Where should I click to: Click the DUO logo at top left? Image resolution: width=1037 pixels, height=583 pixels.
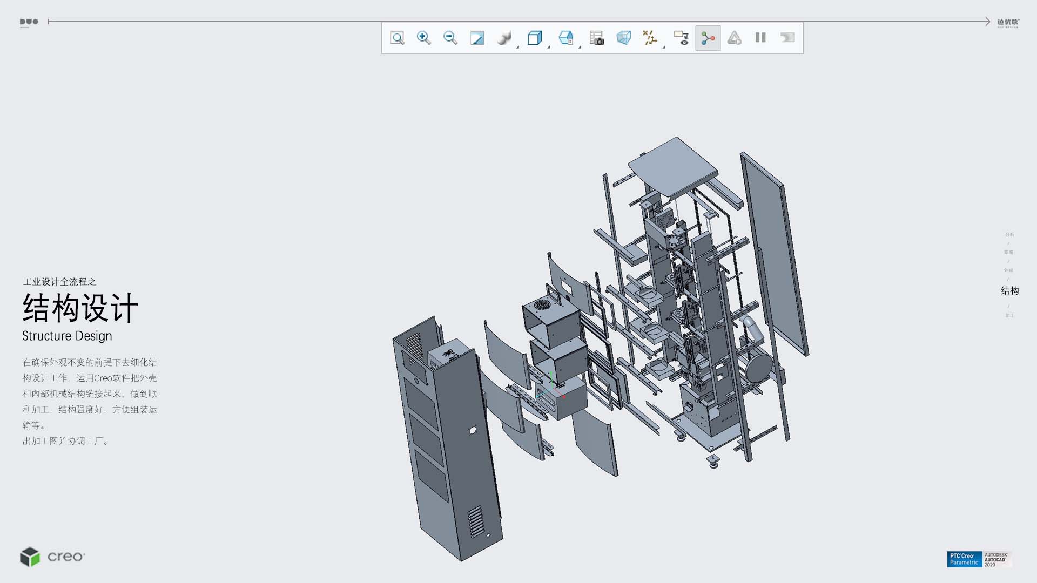point(29,22)
